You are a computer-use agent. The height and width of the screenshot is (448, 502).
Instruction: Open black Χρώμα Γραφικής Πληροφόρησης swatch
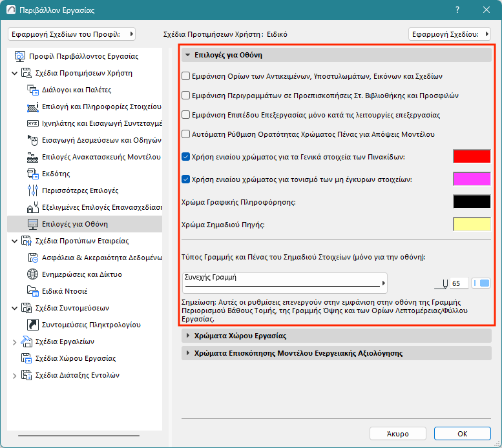tap(472, 201)
